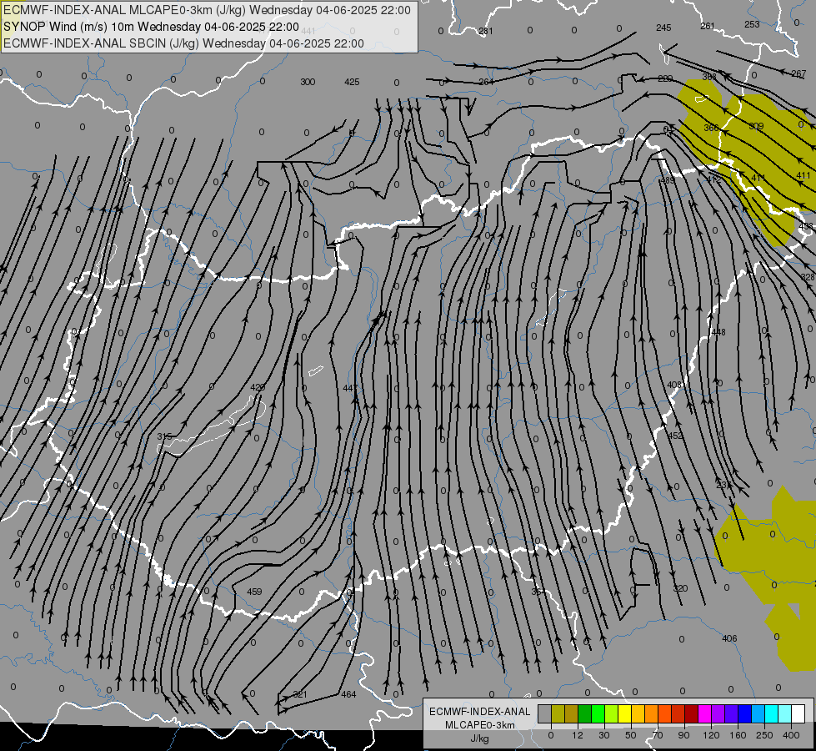The height and width of the screenshot is (751, 816).
Task: Click station value 406 on map
Action: [729, 638]
